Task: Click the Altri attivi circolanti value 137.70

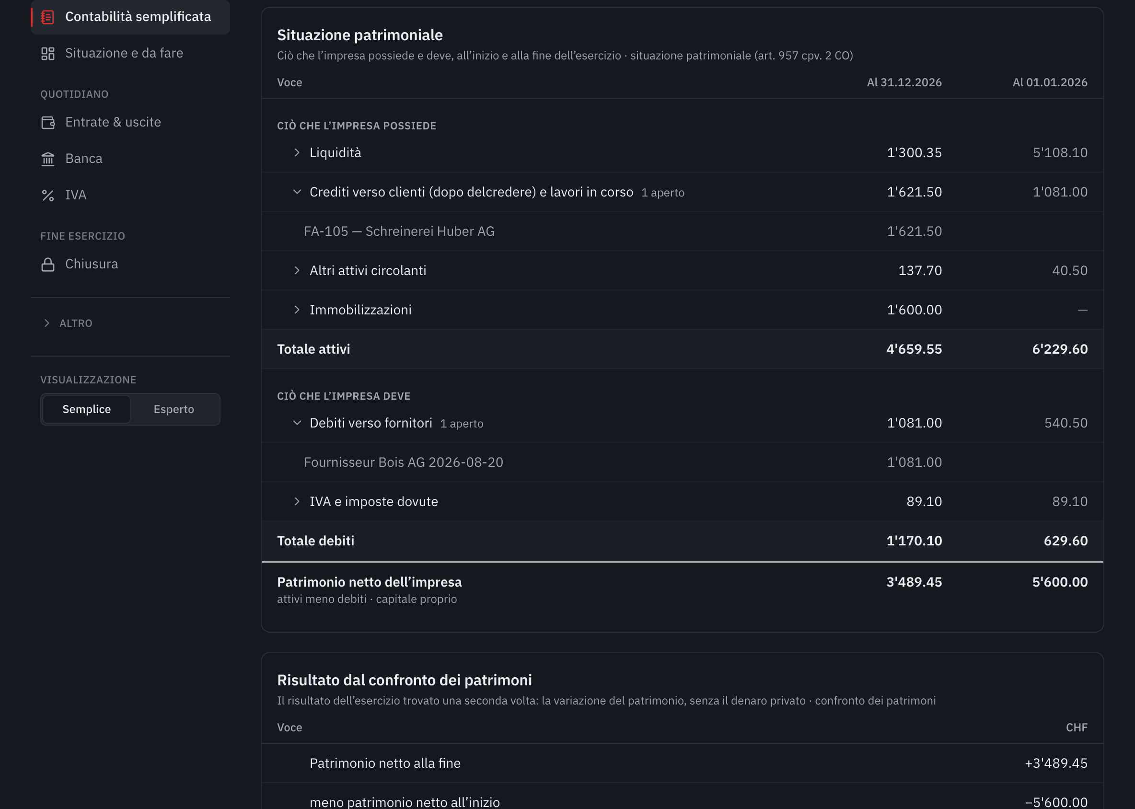Action: click(920, 270)
